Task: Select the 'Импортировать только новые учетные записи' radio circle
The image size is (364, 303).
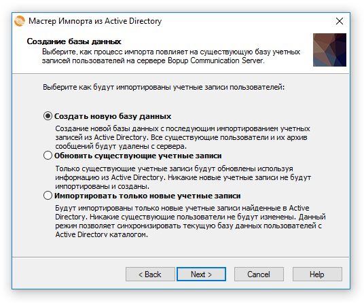Action: pyautogui.click(x=48, y=196)
